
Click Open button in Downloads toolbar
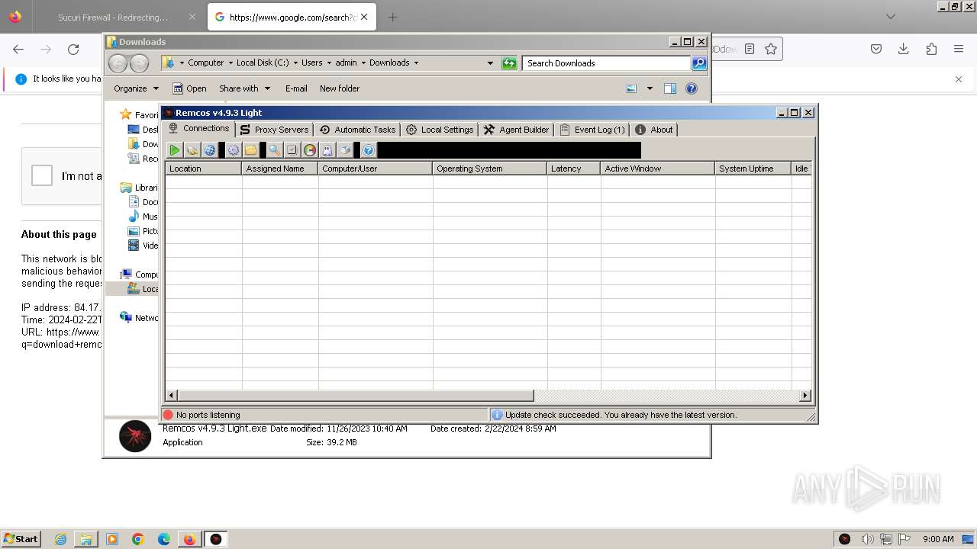[x=189, y=88]
